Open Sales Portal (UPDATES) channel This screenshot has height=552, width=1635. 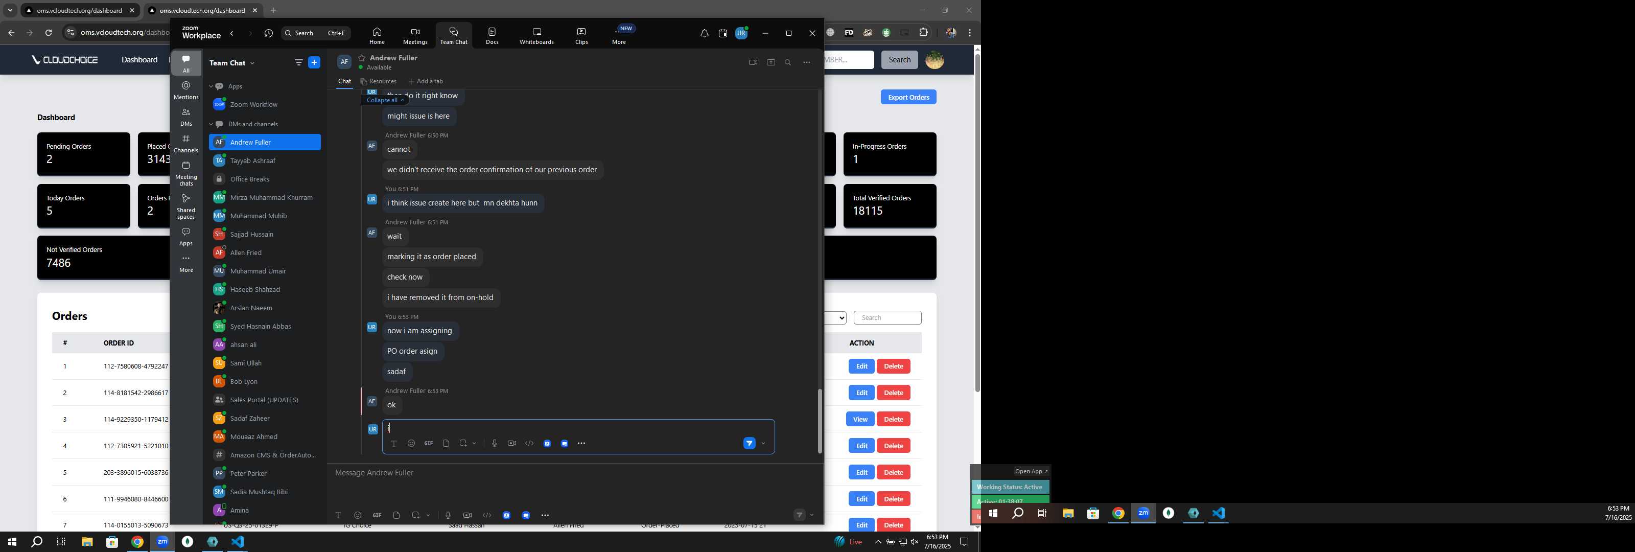tap(265, 400)
